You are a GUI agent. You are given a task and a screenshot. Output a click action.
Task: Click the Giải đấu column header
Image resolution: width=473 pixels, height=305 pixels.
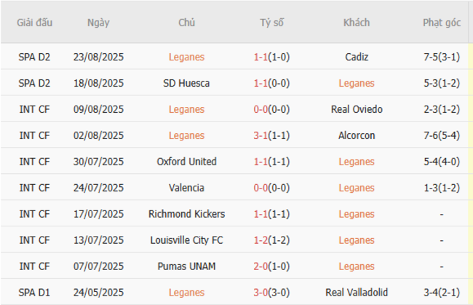pyautogui.click(x=35, y=23)
